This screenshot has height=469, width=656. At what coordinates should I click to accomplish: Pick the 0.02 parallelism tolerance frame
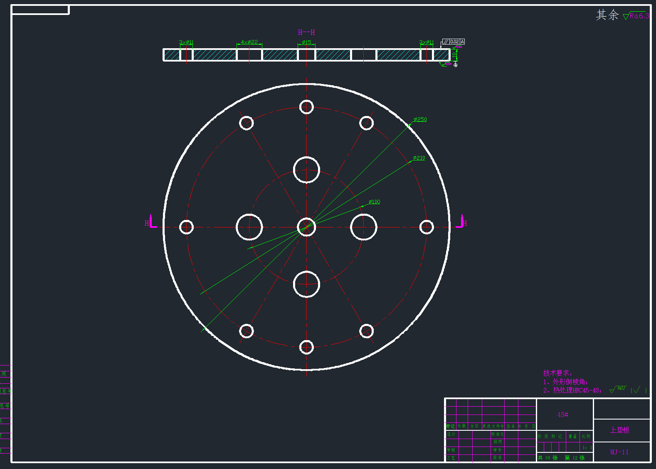tap(454, 42)
